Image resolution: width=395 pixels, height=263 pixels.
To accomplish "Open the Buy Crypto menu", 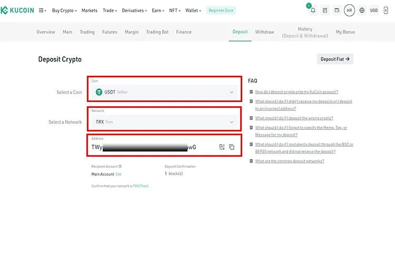I will pos(64,11).
